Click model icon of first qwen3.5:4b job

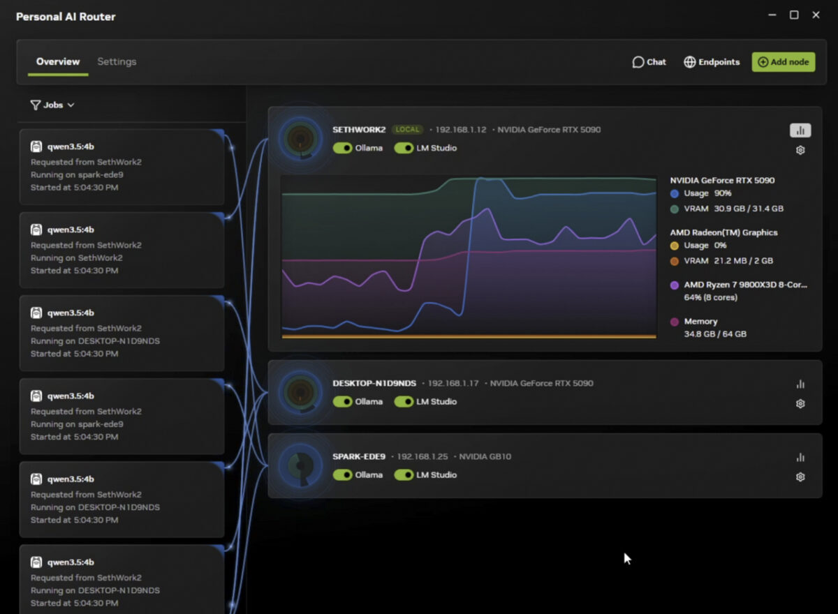pyautogui.click(x=36, y=147)
